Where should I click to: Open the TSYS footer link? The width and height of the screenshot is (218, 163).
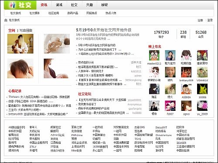[138, 139]
